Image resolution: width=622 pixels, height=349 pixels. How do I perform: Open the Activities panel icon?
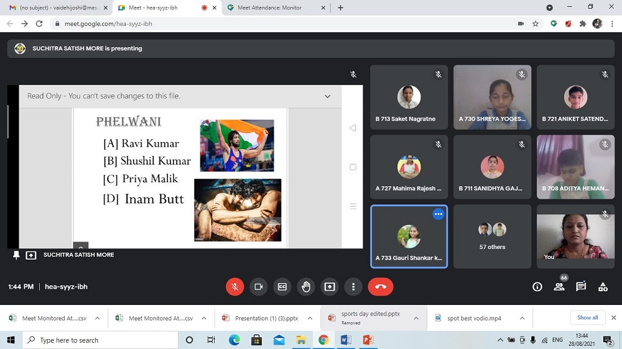603,287
